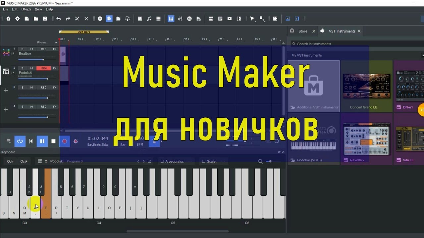This screenshot has height=238, width=424.
Task: Open metronome dropdown arrow in transport
Action: [162, 141]
